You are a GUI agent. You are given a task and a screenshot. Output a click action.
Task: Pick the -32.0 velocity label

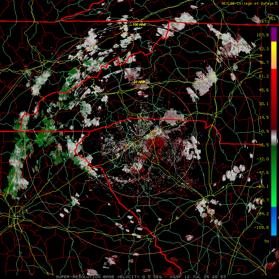263,159
